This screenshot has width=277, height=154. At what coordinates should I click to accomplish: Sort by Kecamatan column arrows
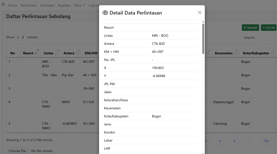click(x=236, y=53)
